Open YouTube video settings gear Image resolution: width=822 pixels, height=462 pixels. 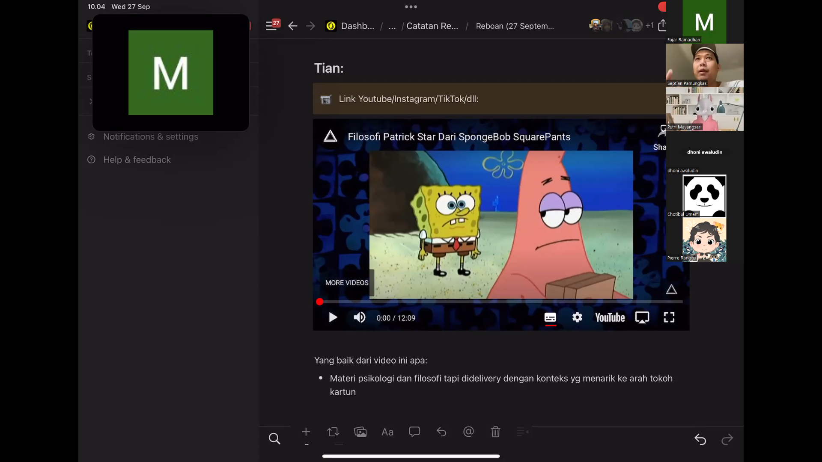[x=577, y=317]
